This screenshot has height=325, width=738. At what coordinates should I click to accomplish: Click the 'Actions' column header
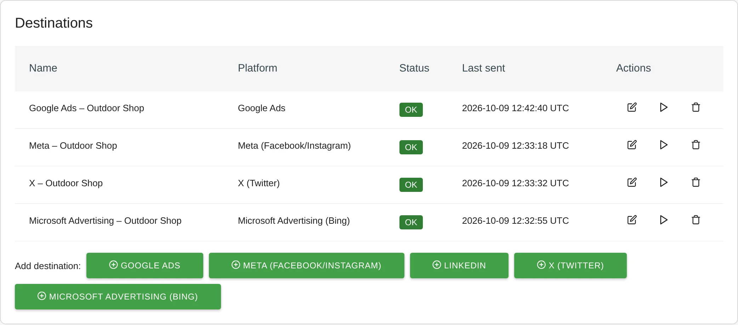(634, 68)
